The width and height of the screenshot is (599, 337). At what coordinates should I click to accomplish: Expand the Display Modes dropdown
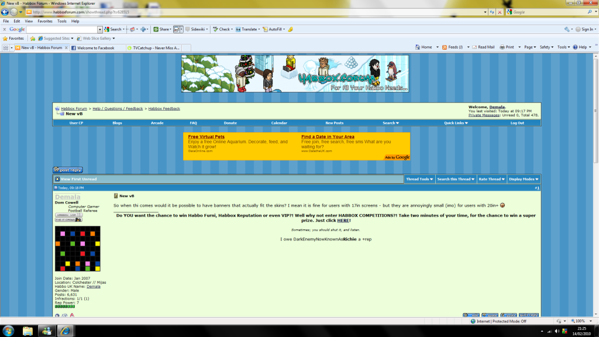[x=523, y=179]
